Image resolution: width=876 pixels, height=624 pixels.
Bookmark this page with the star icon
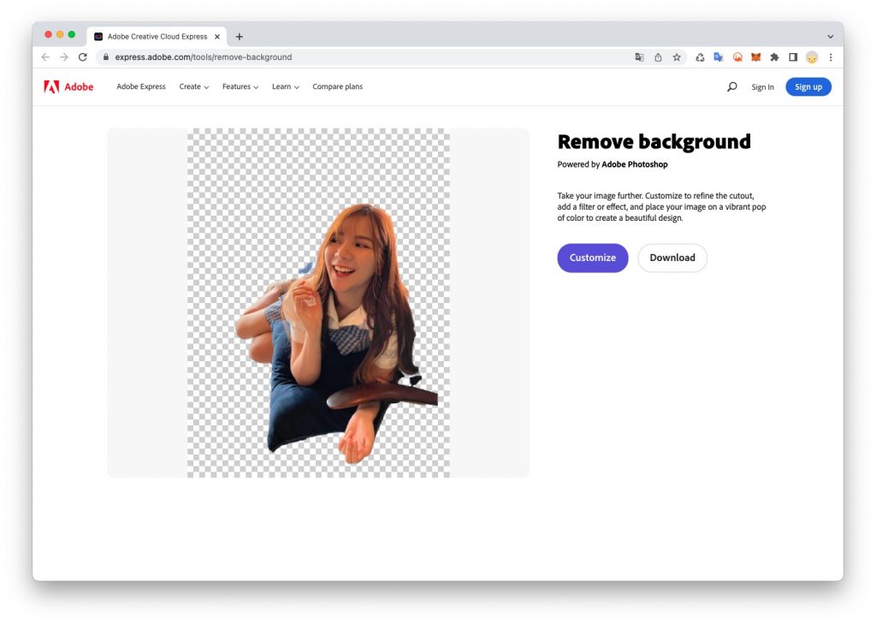(677, 57)
